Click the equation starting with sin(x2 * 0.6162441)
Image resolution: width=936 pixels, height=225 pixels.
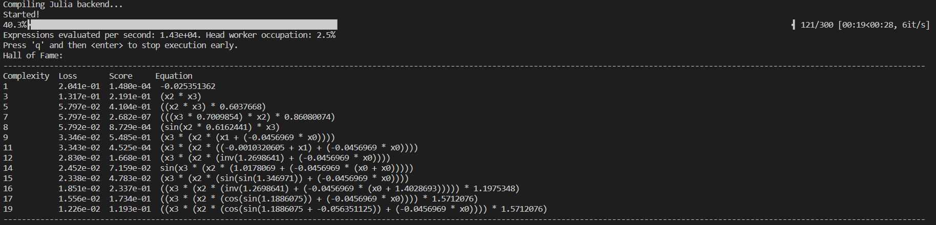(220, 127)
